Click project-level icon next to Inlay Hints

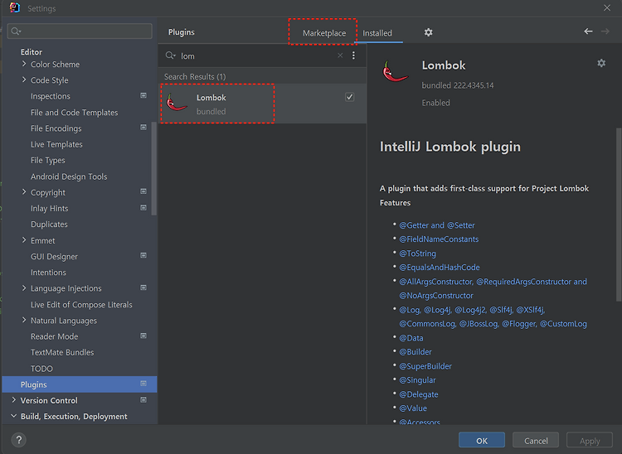[x=143, y=208]
